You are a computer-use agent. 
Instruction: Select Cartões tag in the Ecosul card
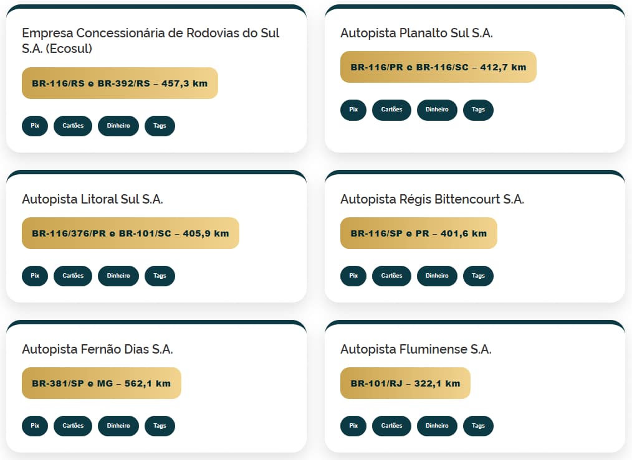click(73, 126)
